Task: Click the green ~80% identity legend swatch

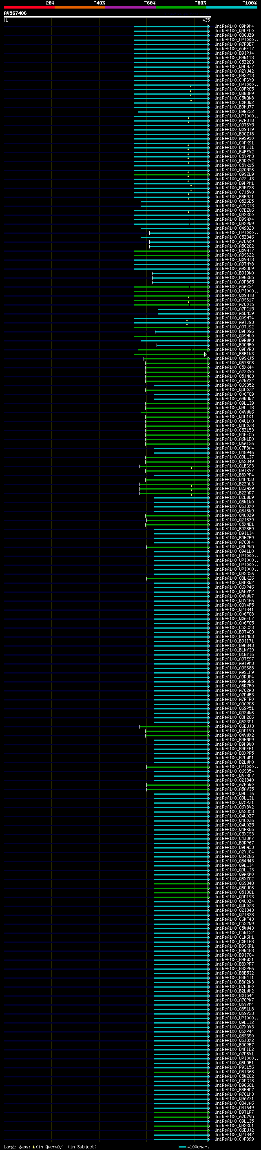Action: 181,7
